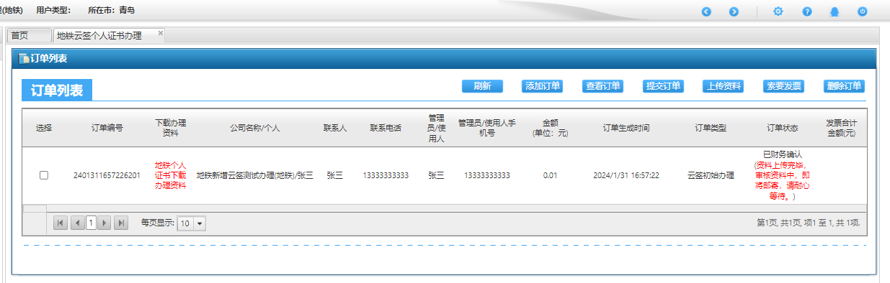Go to last page pager icon
The width and height of the screenshot is (890, 283).
[x=121, y=223]
